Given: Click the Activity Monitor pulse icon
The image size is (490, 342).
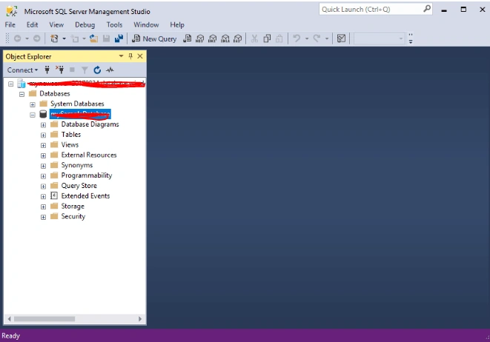Looking at the screenshot, I should (x=110, y=70).
